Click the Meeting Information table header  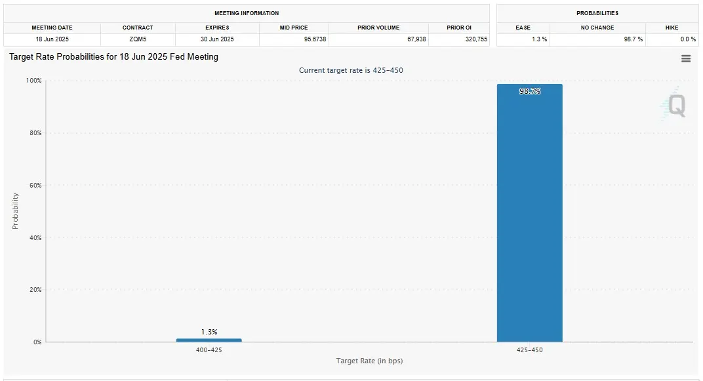(247, 13)
